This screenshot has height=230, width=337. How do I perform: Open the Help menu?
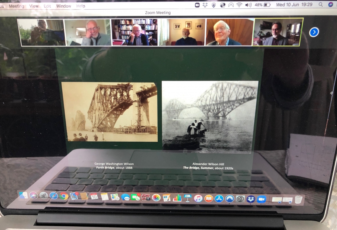pyautogui.click(x=81, y=6)
